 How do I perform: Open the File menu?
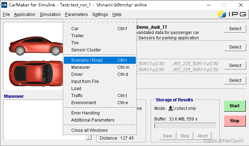point(6,15)
